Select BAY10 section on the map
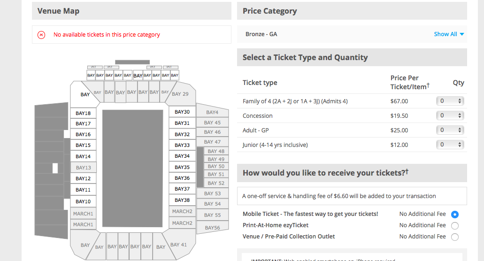484x261 pixels. click(83, 201)
